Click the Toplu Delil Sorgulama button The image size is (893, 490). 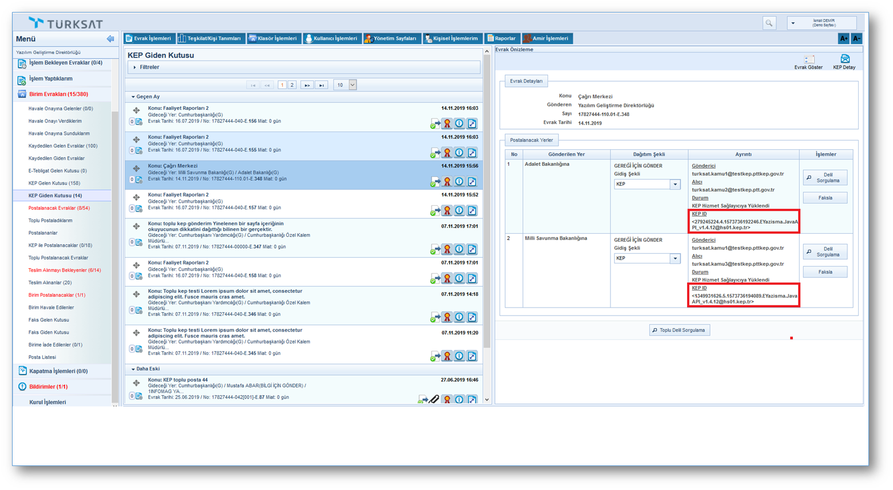(680, 330)
